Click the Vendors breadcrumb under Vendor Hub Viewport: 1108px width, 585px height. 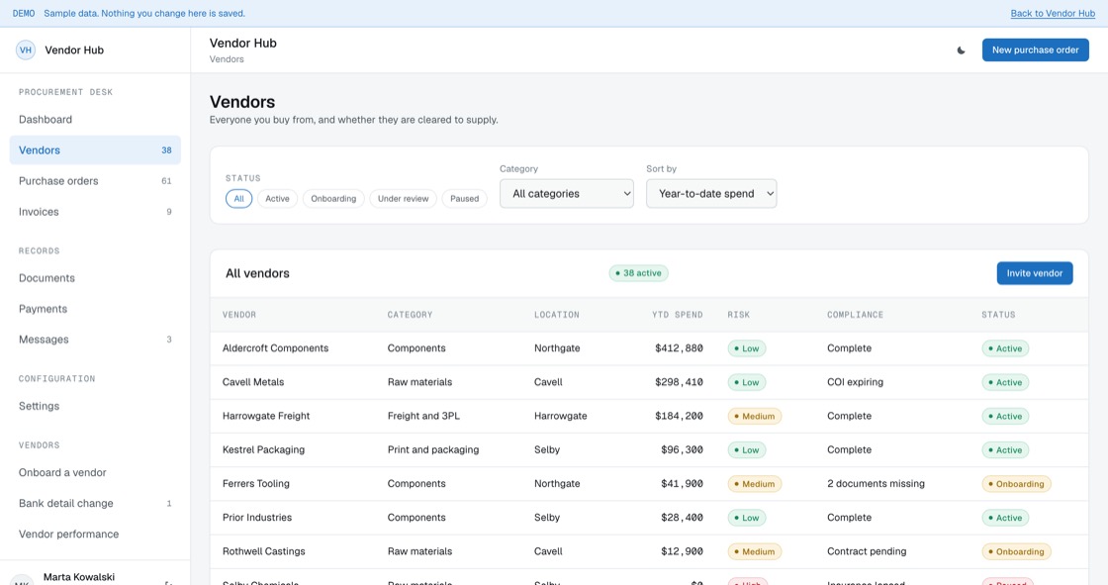pyautogui.click(x=227, y=59)
